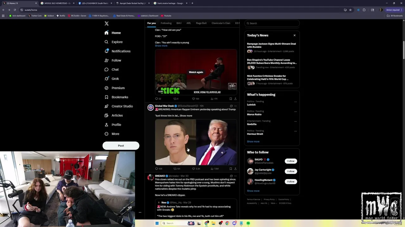The width and height of the screenshot is (405, 227).
Task: Show more under What's happening
Action: tap(253, 142)
